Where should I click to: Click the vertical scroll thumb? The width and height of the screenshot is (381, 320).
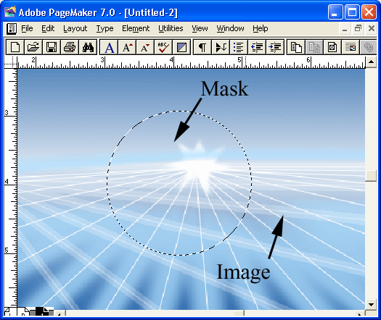[371, 175]
